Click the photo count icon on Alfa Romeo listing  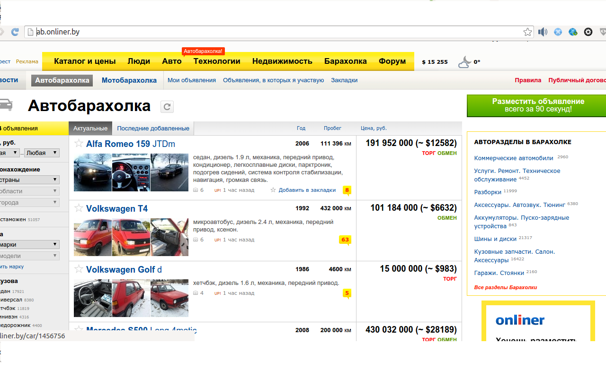(196, 190)
